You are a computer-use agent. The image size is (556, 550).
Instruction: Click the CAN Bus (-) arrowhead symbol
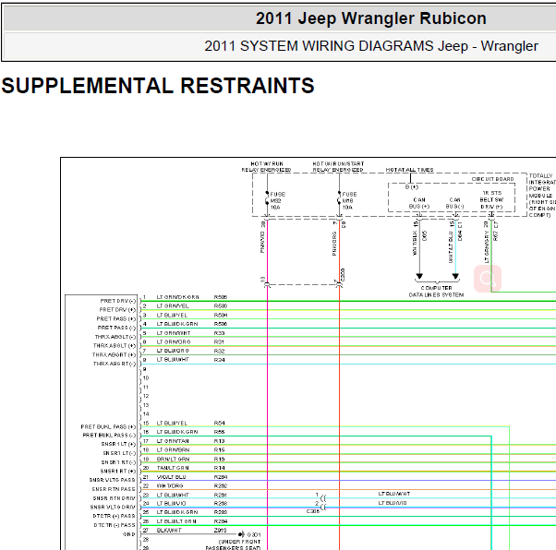pyautogui.click(x=455, y=276)
